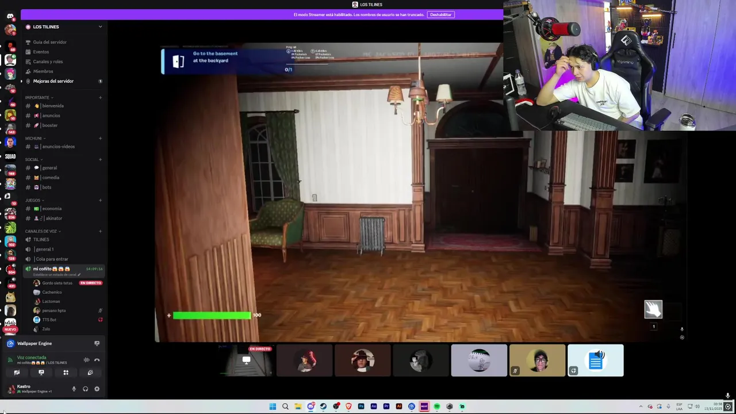The height and width of the screenshot is (414, 736).
Task: Open the server with the 504 badge
Action: point(10,269)
